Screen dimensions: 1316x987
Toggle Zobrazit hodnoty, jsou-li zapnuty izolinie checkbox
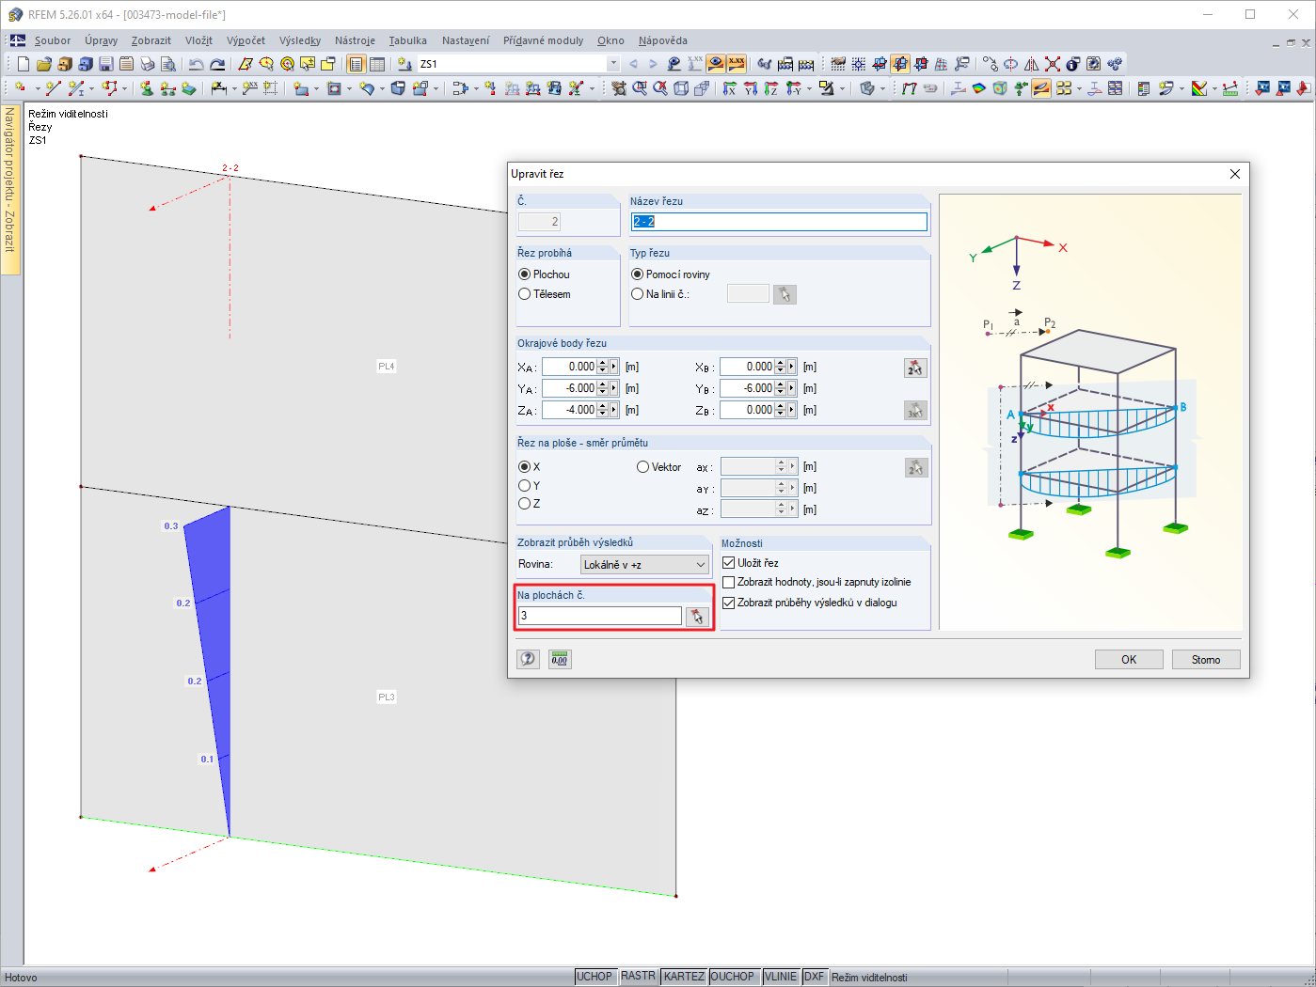728,583
